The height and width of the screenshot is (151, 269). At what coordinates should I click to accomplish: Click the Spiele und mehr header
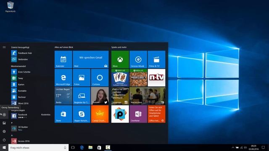click(119, 47)
